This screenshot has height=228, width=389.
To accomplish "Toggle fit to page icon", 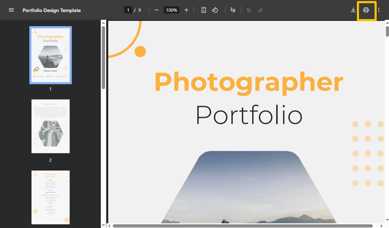I will (x=203, y=10).
